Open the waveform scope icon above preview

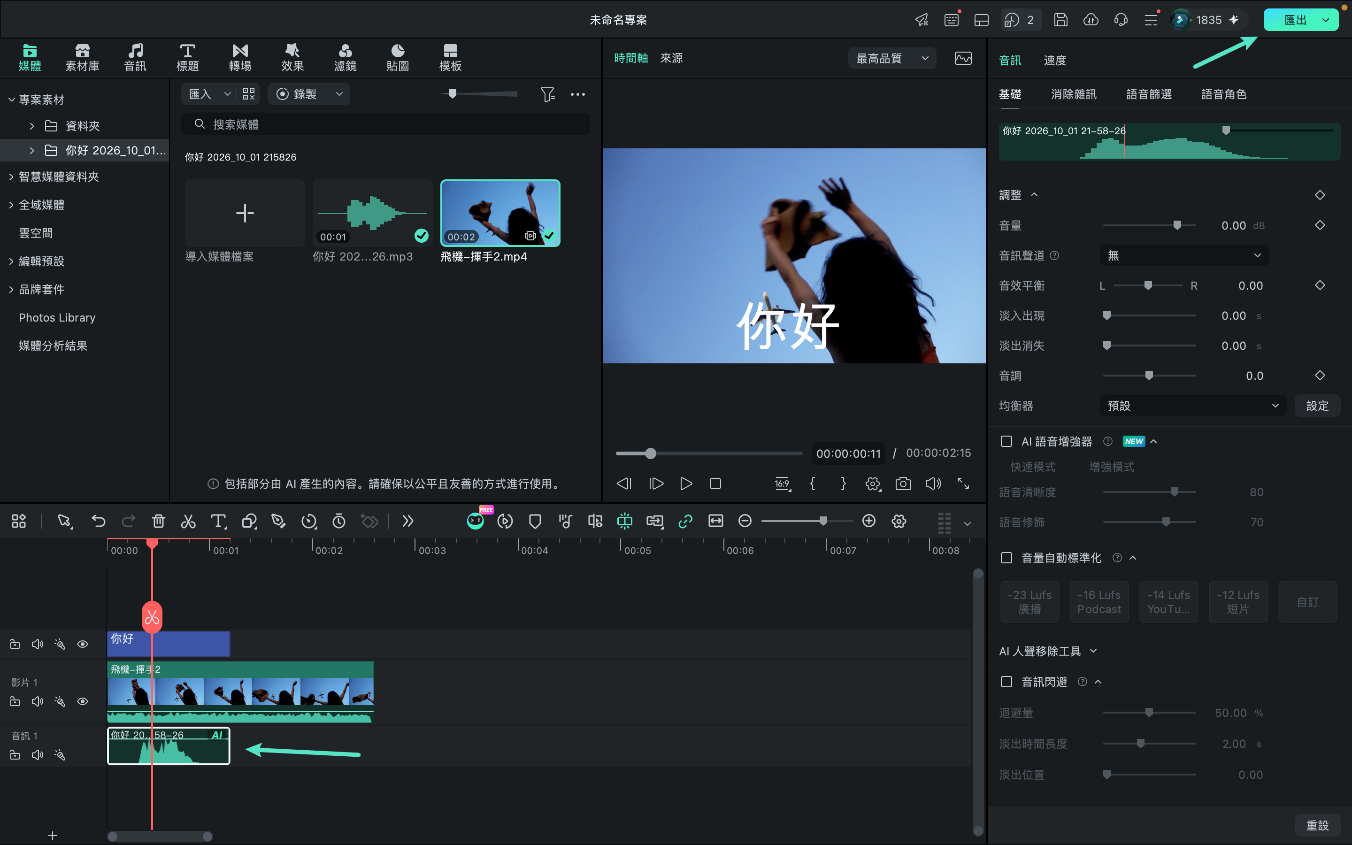(963, 58)
